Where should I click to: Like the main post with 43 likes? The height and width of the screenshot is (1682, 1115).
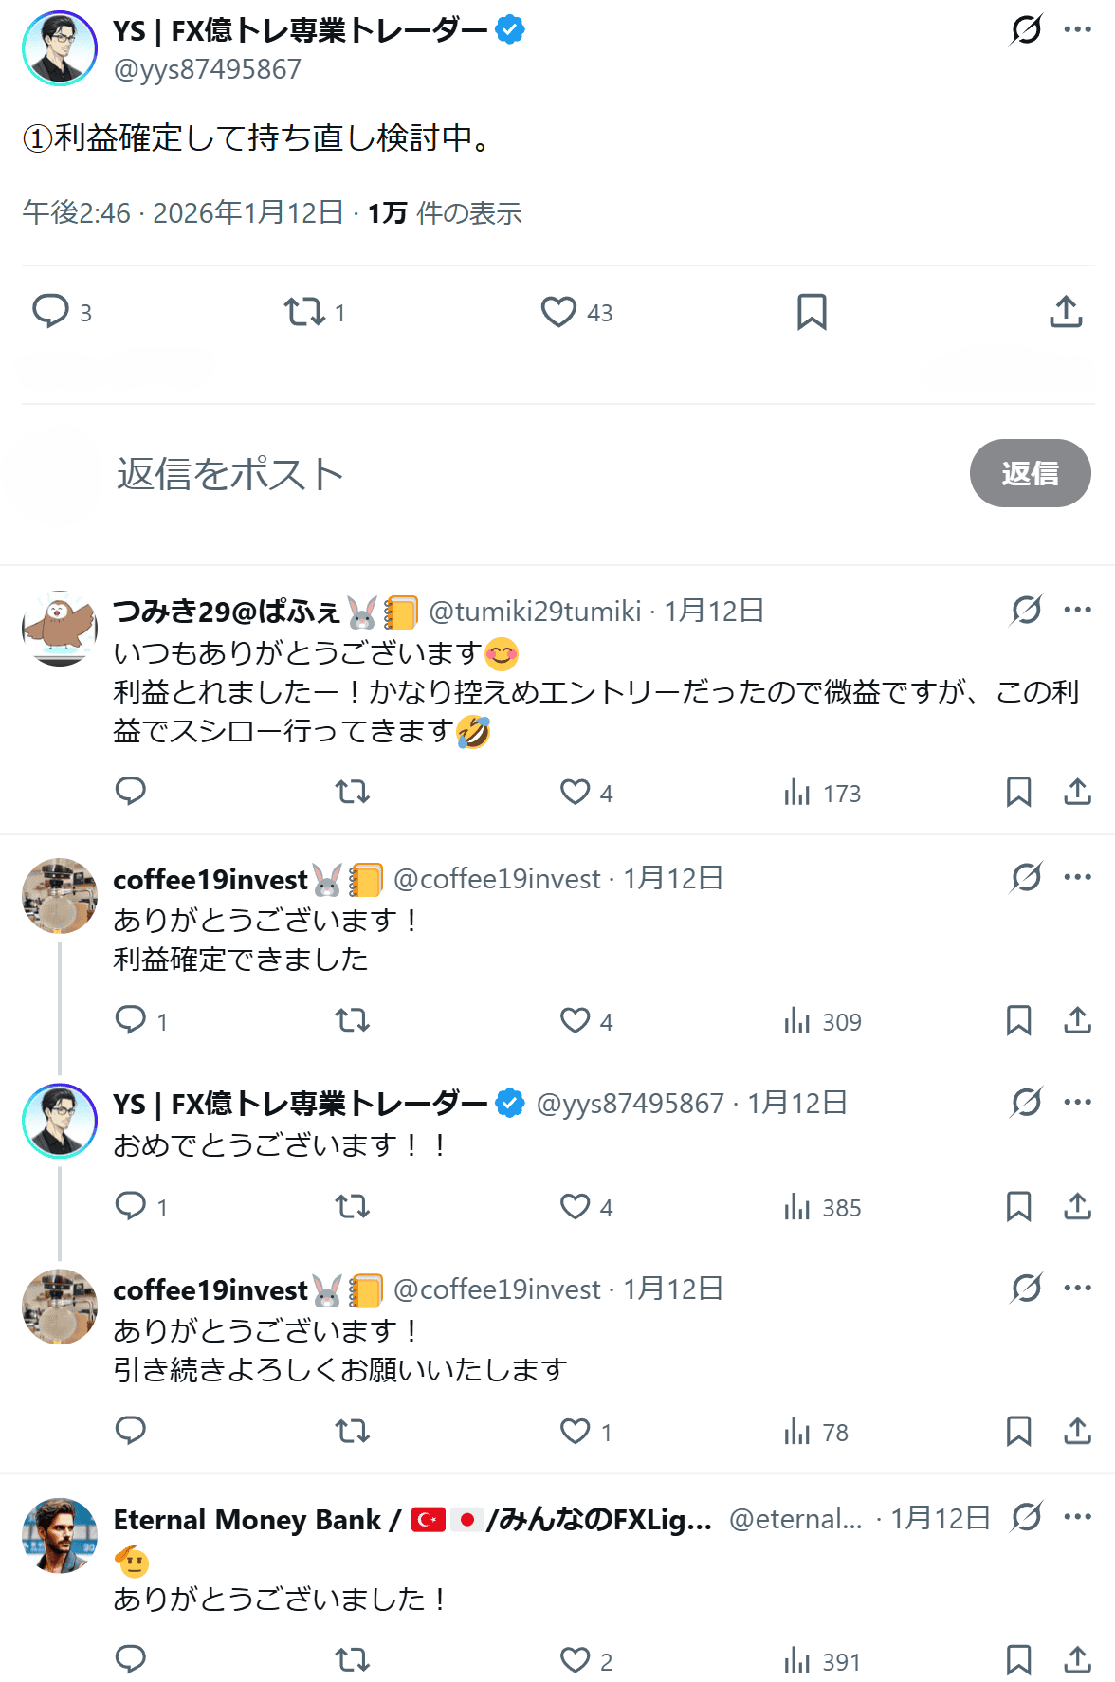[558, 312]
